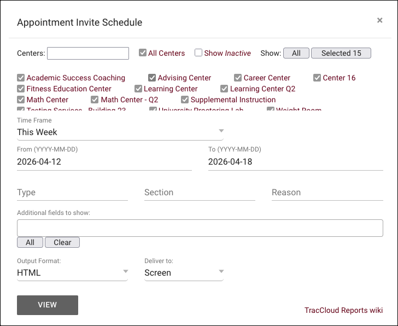Click the Reason input field
This screenshot has height=326, width=398.
tap(327, 193)
